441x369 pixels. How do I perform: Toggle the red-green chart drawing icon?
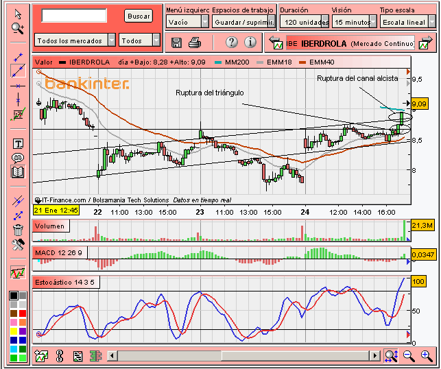[x=18, y=272]
